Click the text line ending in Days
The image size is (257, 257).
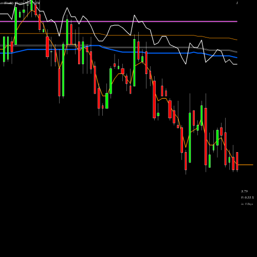(247, 204)
